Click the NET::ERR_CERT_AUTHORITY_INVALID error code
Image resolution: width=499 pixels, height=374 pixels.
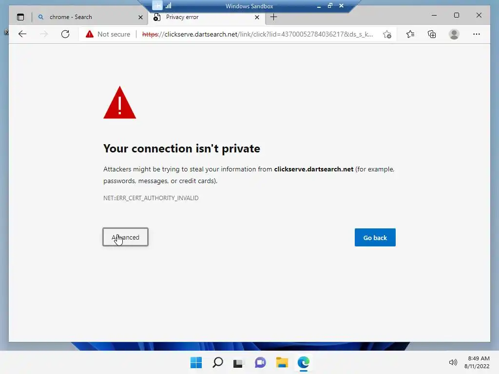(x=151, y=198)
